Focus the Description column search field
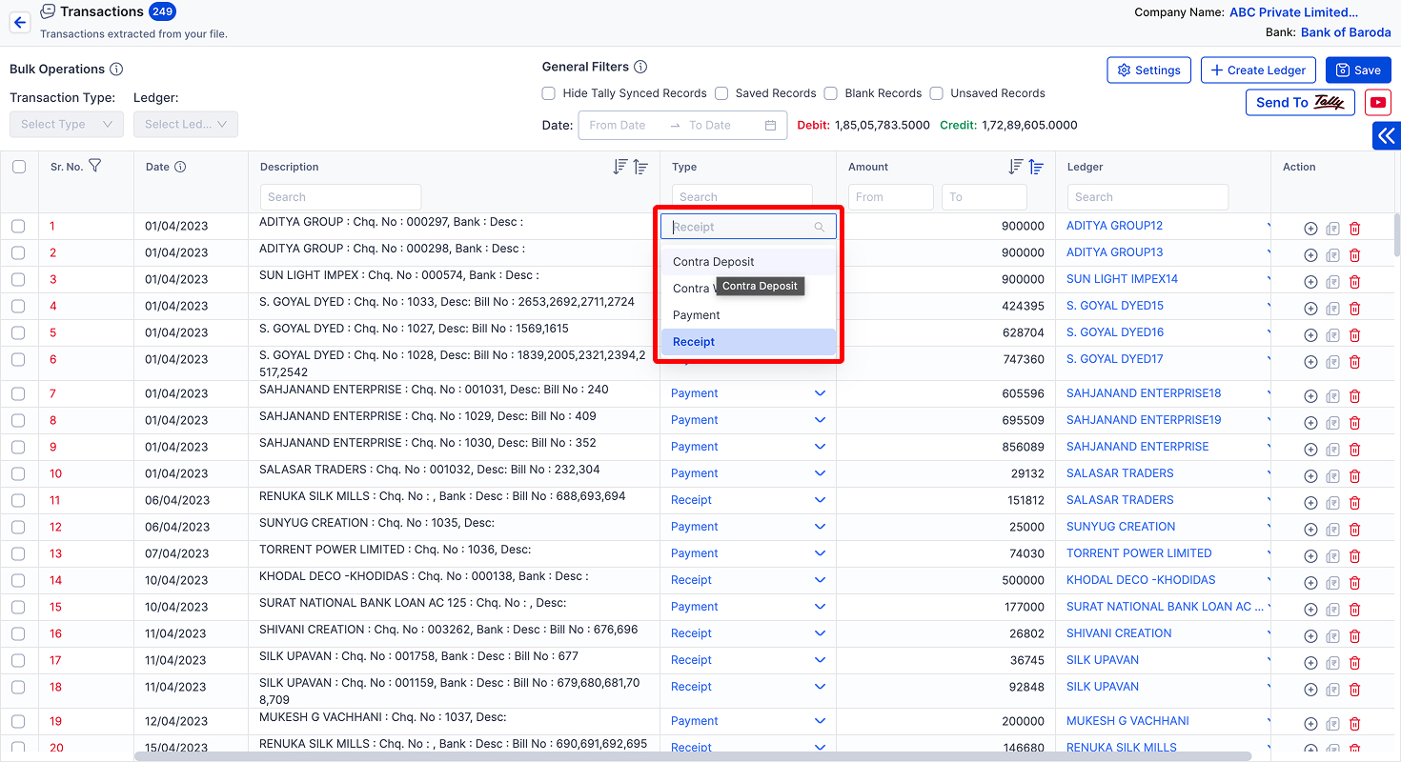Viewport: 1401px width, 762px height. click(x=340, y=197)
